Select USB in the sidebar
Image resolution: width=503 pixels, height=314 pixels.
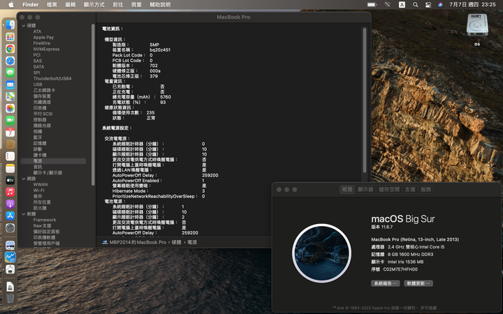coord(38,84)
